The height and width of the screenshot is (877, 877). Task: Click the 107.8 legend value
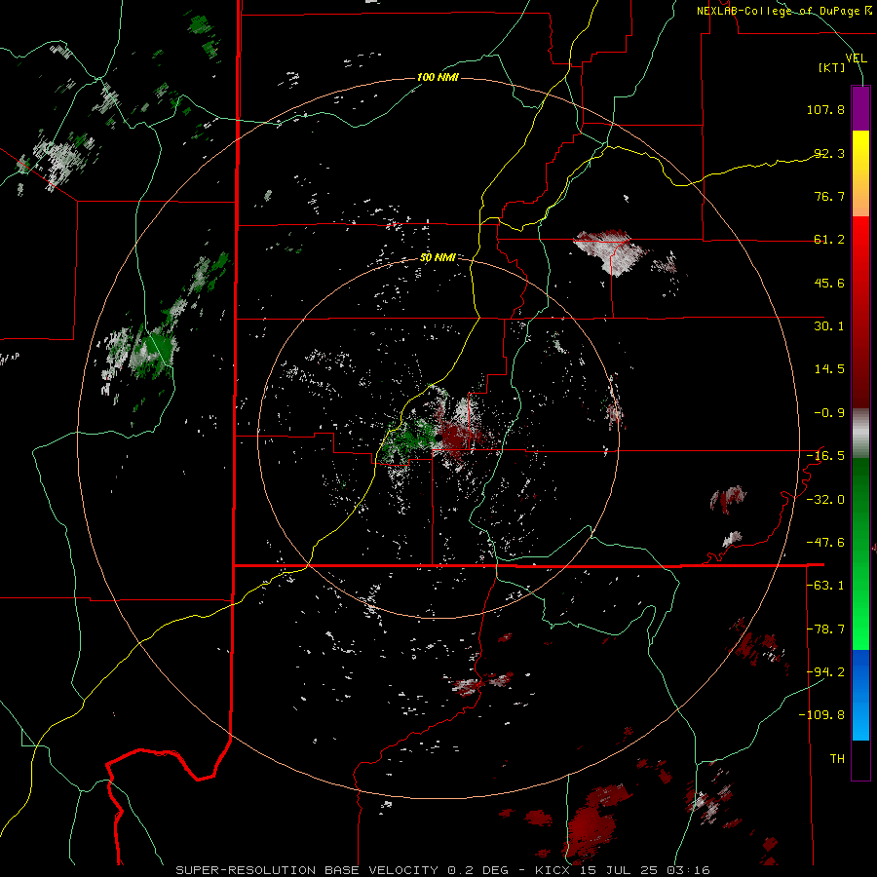[825, 109]
